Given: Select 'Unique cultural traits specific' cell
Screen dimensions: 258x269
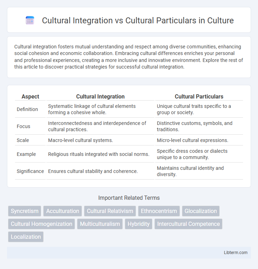Looking at the screenshot, I should click(199, 109).
